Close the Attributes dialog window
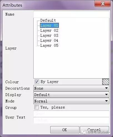The height and width of the screenshot is (137, 113). click(x=102, y=4)
